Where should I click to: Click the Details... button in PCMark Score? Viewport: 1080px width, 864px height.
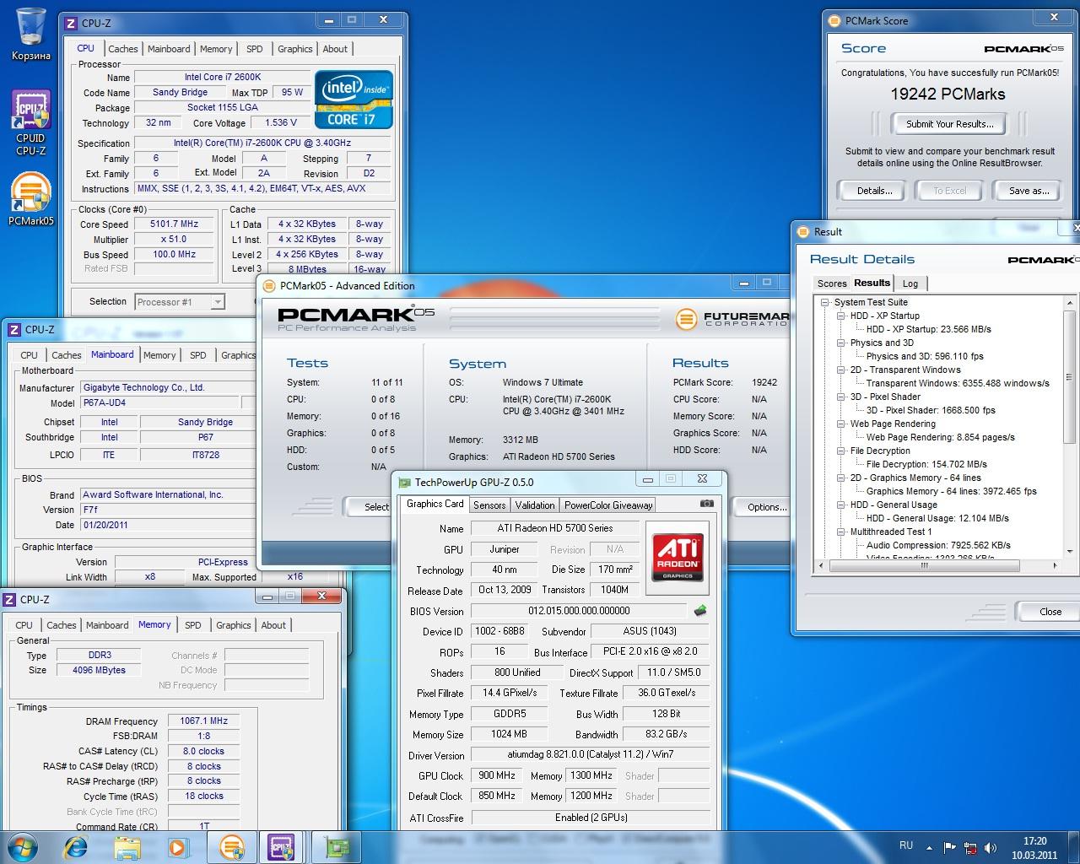click(875, 191)
